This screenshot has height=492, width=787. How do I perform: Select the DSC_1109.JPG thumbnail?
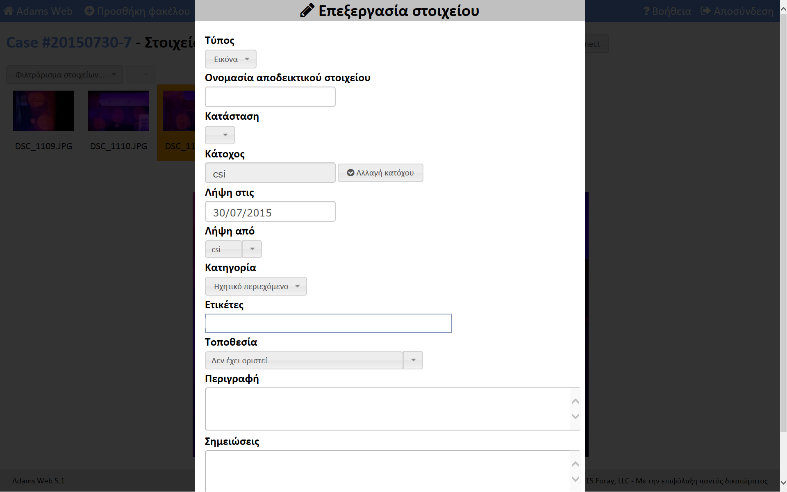43,111
